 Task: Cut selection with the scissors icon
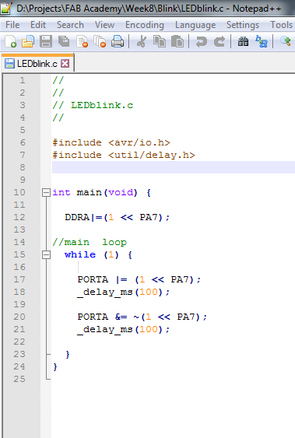[142, 41]
